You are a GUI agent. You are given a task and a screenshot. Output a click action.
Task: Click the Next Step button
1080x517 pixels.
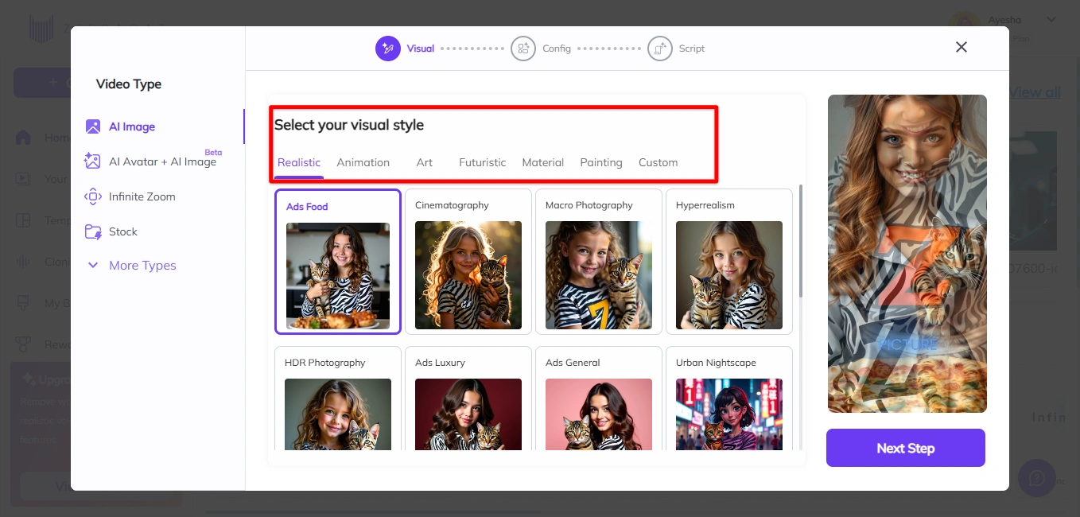pyautogui.click(x=906, y=448)
